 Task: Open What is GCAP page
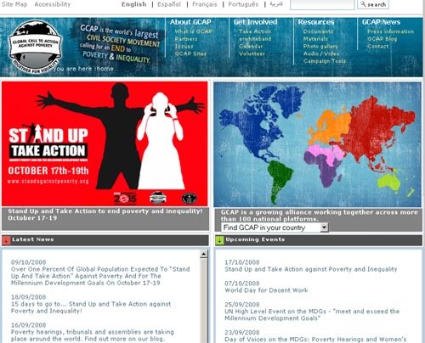tap(193, 31)
